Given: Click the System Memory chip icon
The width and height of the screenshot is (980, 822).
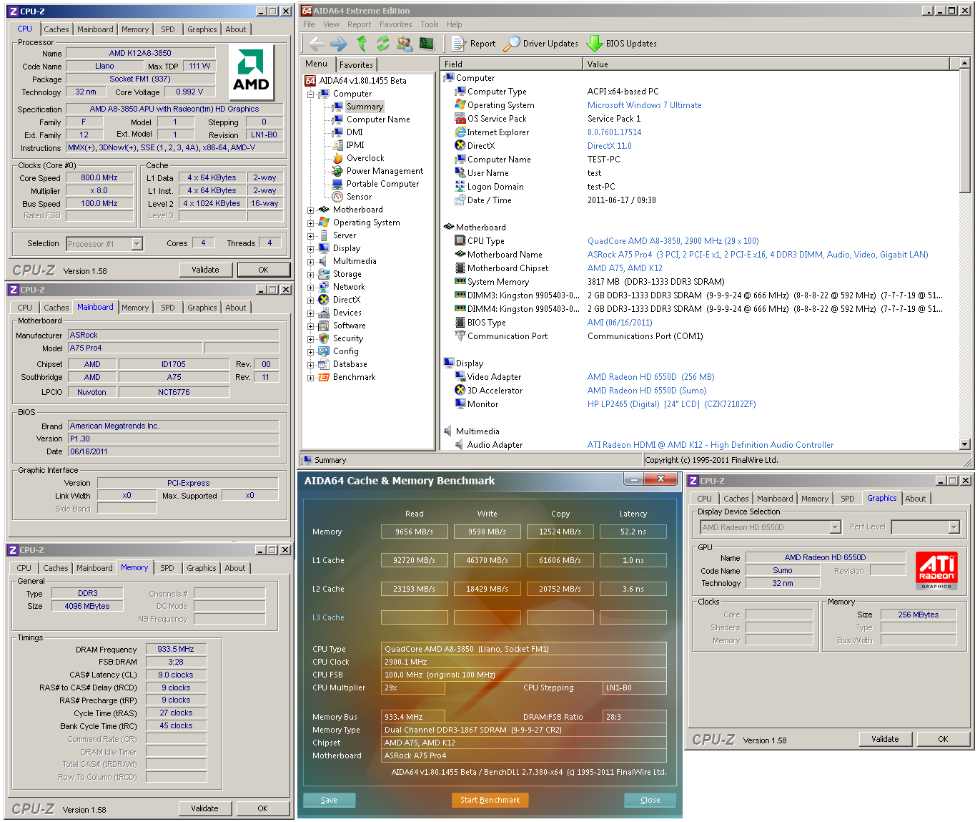Looking at the screenshot, I should (460, 282).
